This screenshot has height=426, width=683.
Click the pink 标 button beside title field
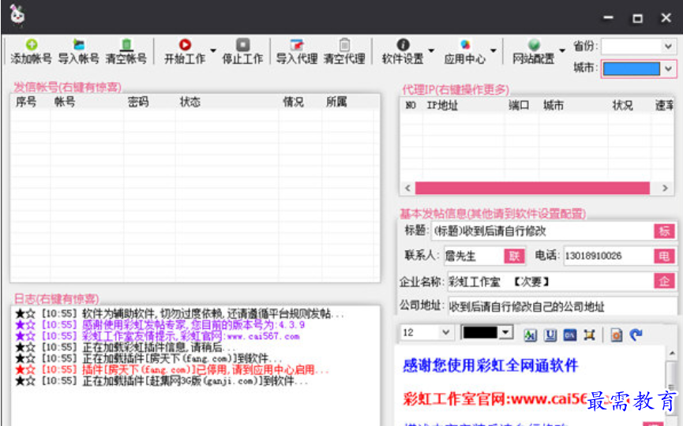[x=664, y=231]
